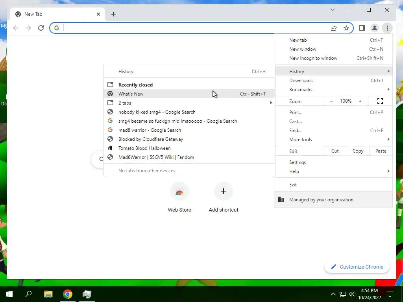This screenshot has width=403, height=302.
Task: Click the Customize Chrome button
Action: (x=357, y=267)
